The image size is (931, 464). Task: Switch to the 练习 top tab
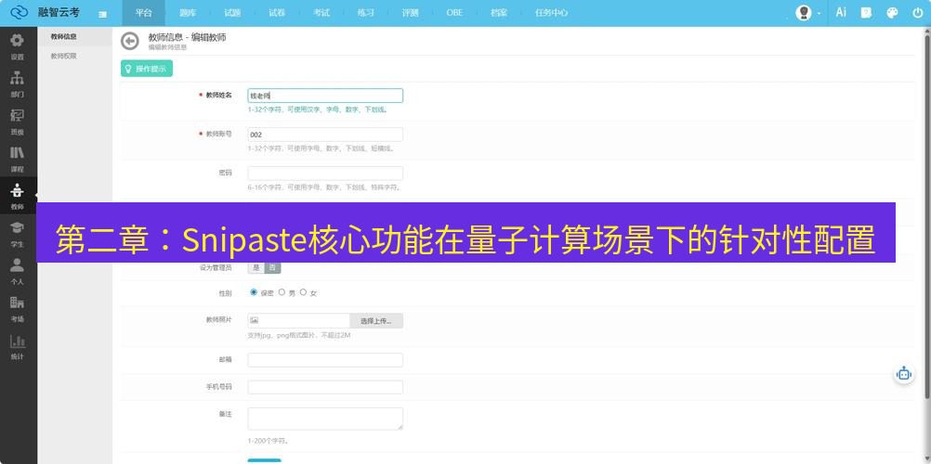point(366,13)
